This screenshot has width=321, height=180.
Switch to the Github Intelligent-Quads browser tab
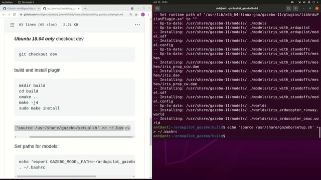[x=21, y=8]
